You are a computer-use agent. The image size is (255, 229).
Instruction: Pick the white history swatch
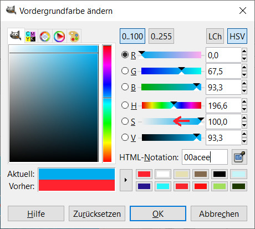click(163, 174)
